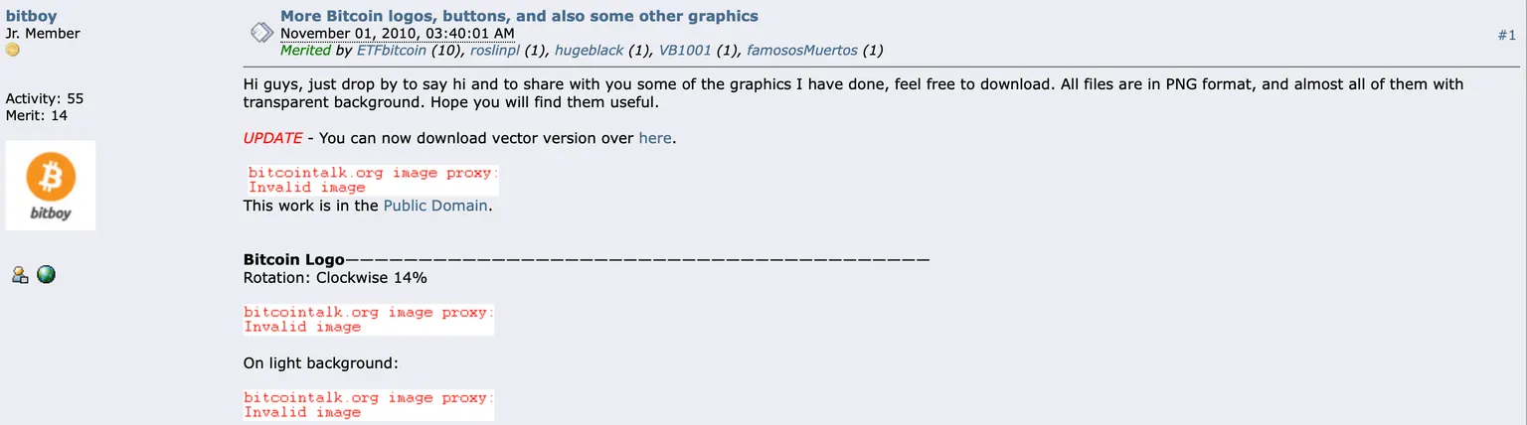Follow the 'here' vector download link
The image size is (1527, 425).
(x=655, y=138)
